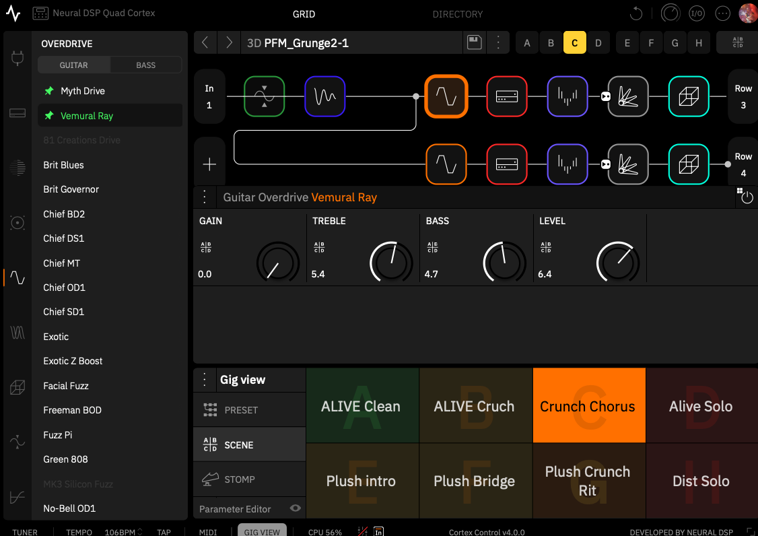This screenshot has height=536, width=758.
Task: Toggle the TREBLE scene assignment icon
Action: tap(319, 247)
